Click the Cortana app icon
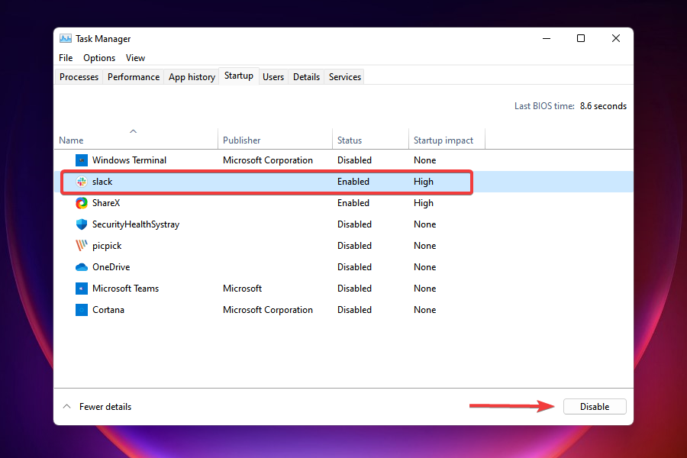Image resolution: width=687 pixels, height=458 pixels. tap(82, 310)
